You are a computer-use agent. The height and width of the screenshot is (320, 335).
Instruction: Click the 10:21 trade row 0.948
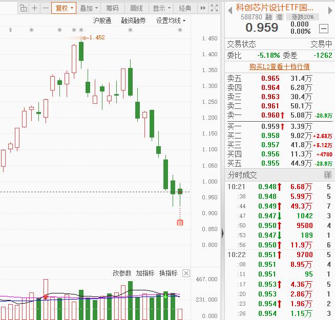click(x=280, y=187)
